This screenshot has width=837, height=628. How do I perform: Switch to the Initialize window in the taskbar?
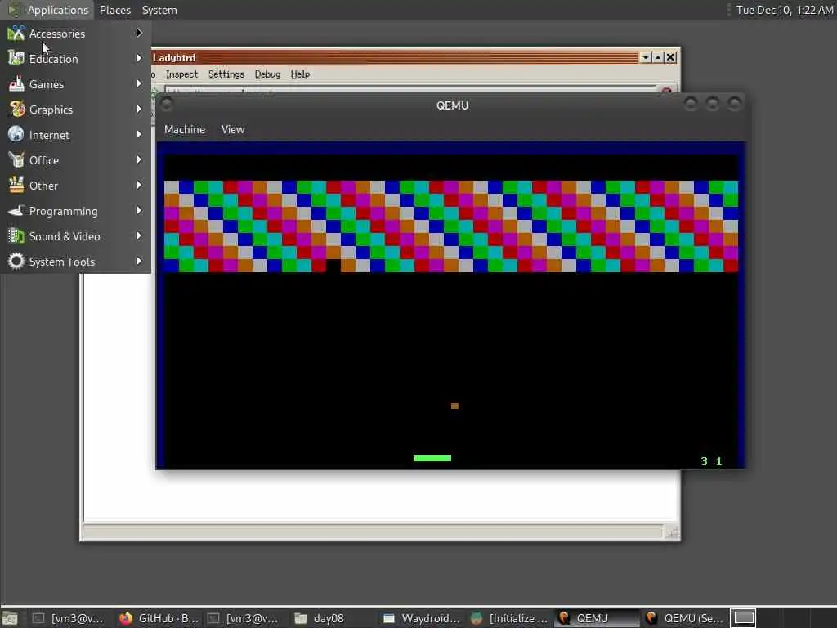tap(509, 618)
